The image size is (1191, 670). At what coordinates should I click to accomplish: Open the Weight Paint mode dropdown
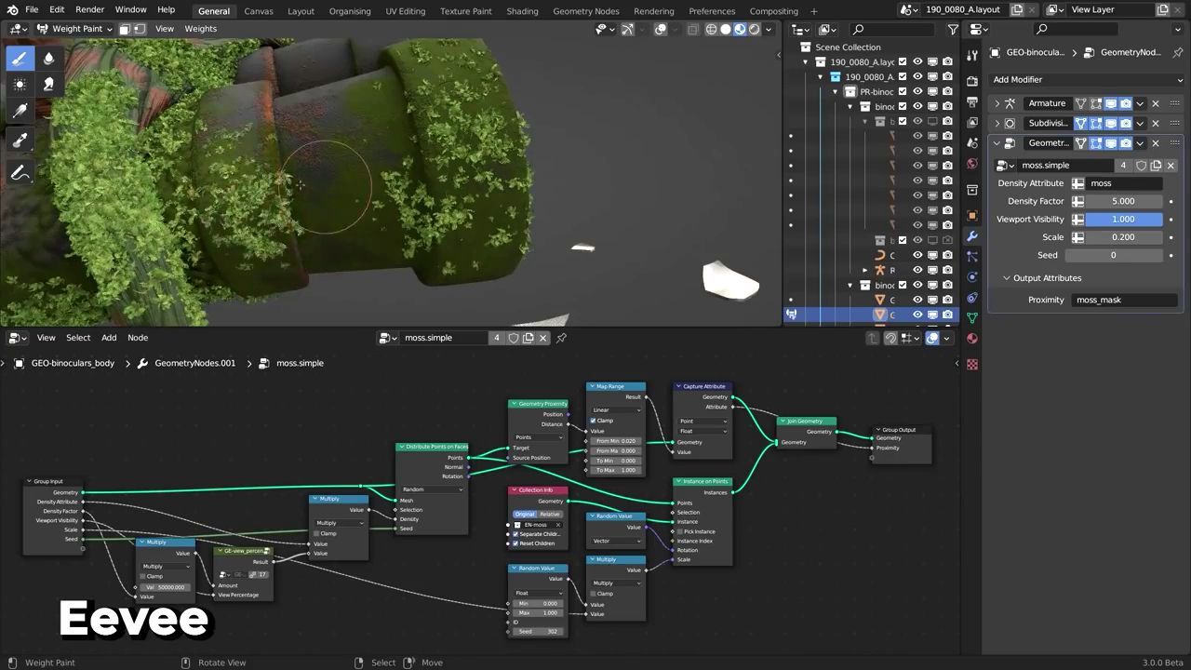pyautogui.click(x=76, y=29)
